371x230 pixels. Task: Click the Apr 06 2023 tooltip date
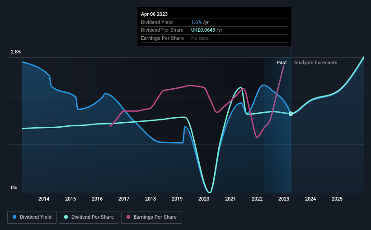tap(154, 14)
